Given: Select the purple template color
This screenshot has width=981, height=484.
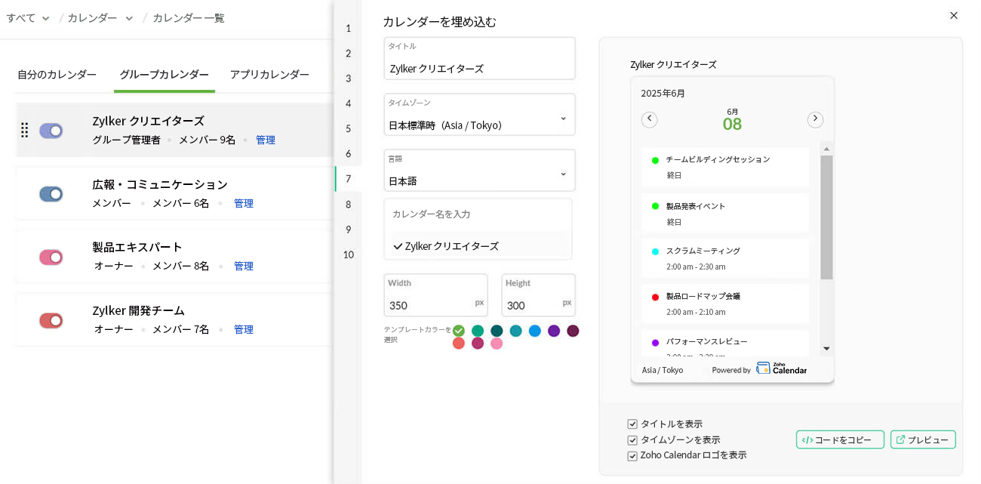Looking at the screenshot, I should pyautogui.click(x=554, y=331).
